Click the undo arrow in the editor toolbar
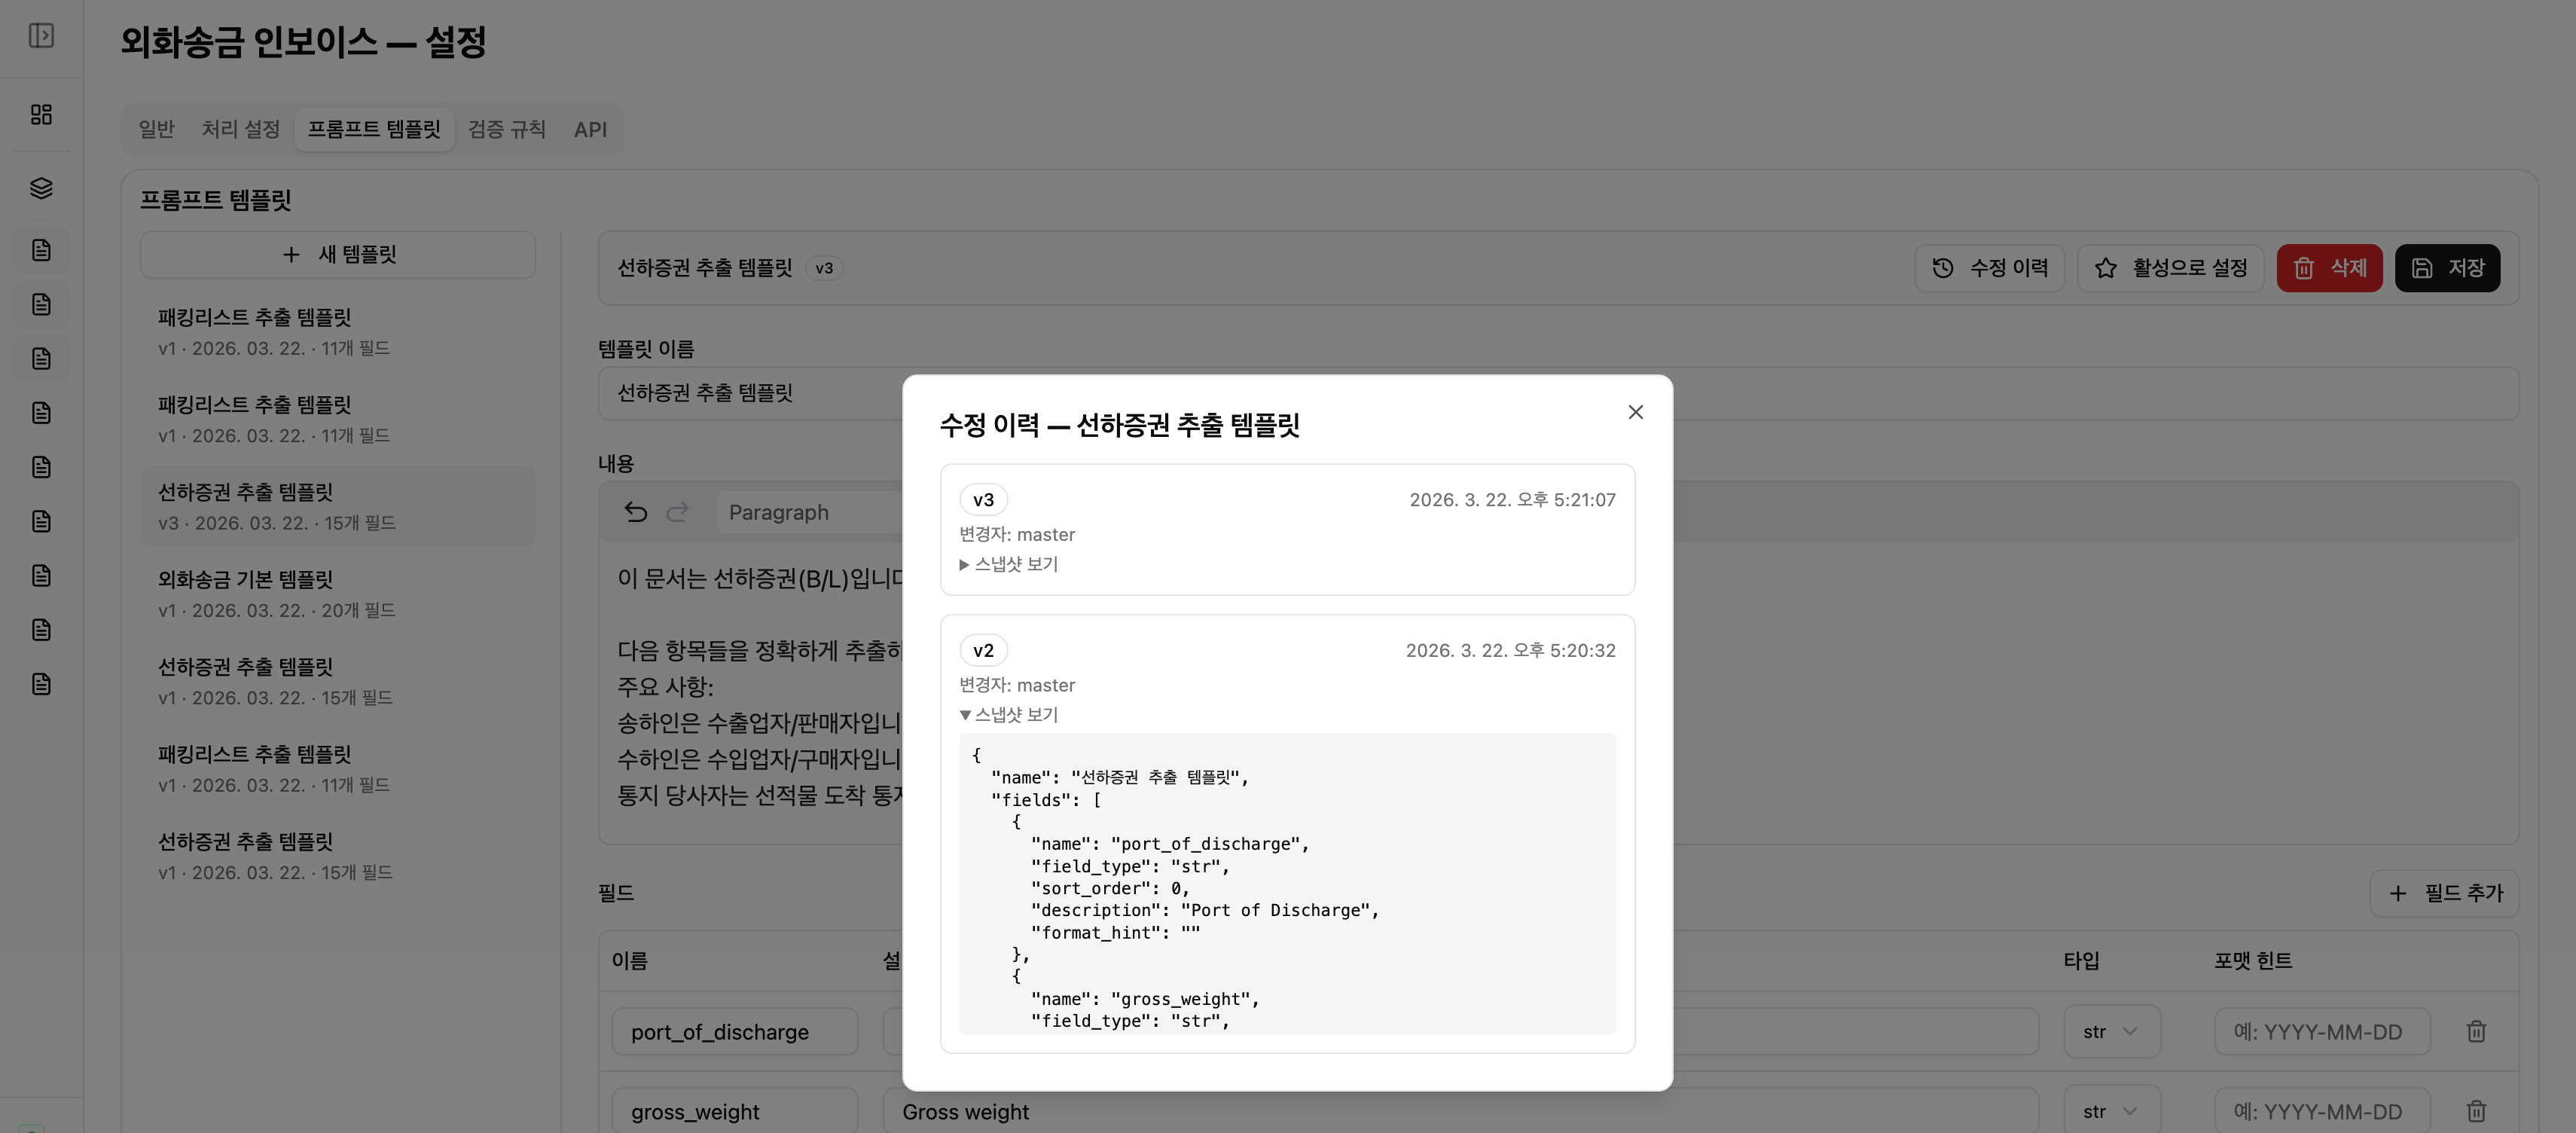This screenshot has height=1133, width=2576. (x=636, y=512)
